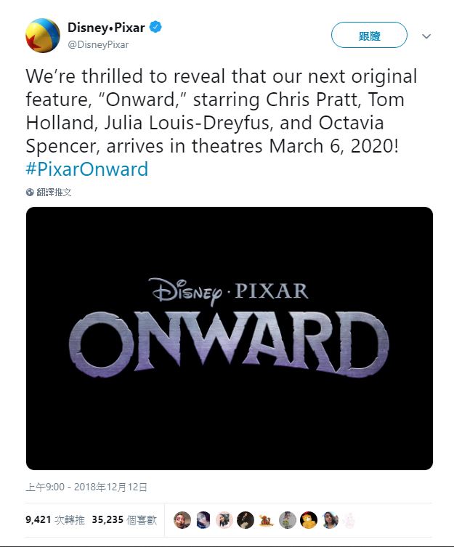
Task: Click the globe icon beside translate tweet
Action: 30,193
